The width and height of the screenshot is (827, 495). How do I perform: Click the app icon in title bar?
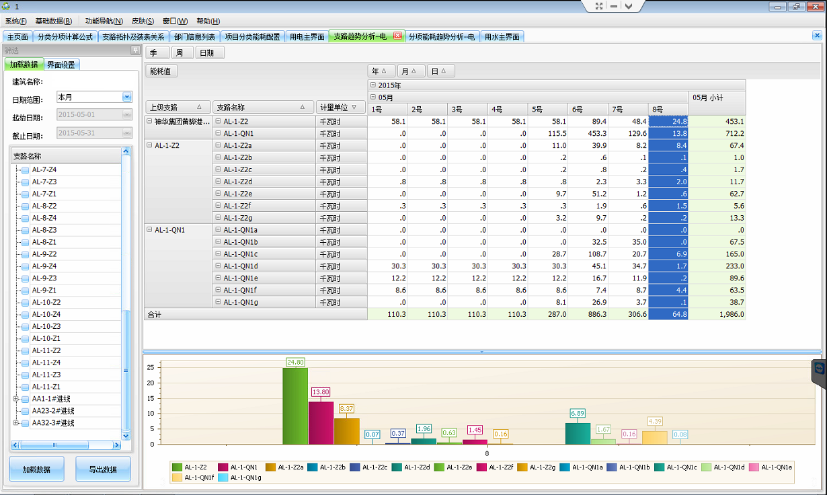click(x=7, y=6)
